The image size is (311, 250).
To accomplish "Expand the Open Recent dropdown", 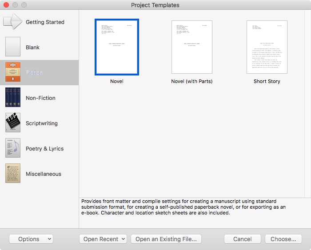I will [x=103, y=239].
